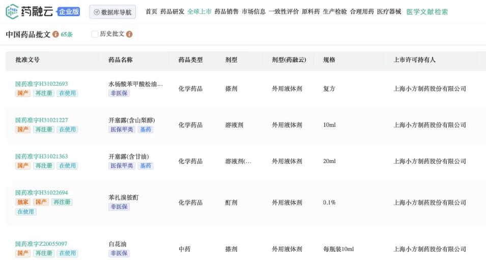Open the 药品研发 menu
Image resolution: width=486 pixels, height=265 pixels.
(173, 12)
